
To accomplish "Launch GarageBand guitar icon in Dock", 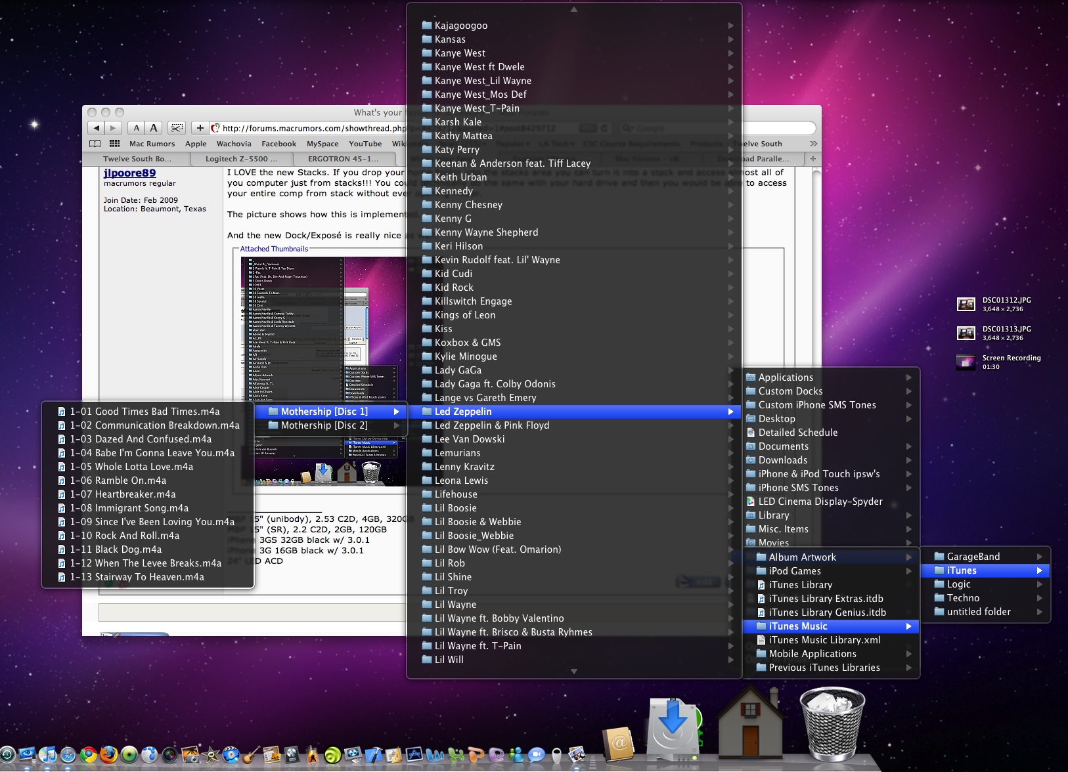I will (x=251, y=755).
